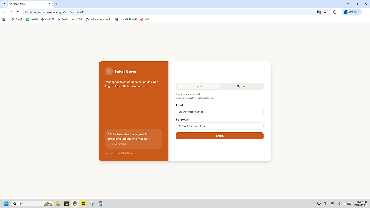Toggle the 한 Korean input indicator
370x208 pixels.
coord(332,204)
